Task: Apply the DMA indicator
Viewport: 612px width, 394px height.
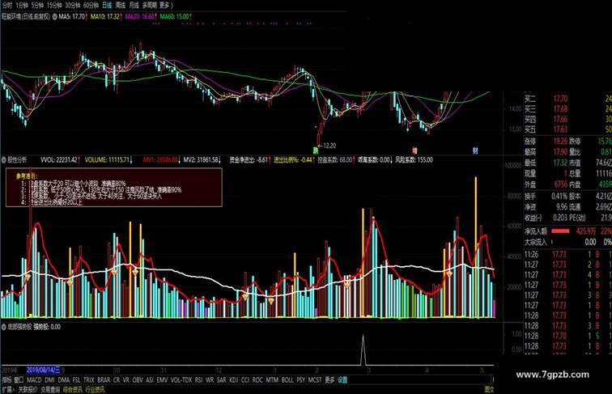Action: click(64, 379)
